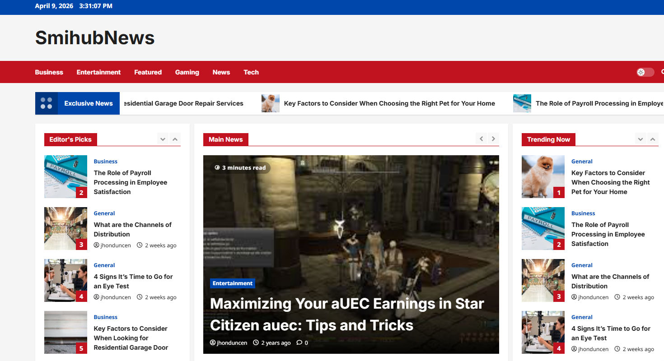
Task: Open the News menu item
Action: click(221, 72)
